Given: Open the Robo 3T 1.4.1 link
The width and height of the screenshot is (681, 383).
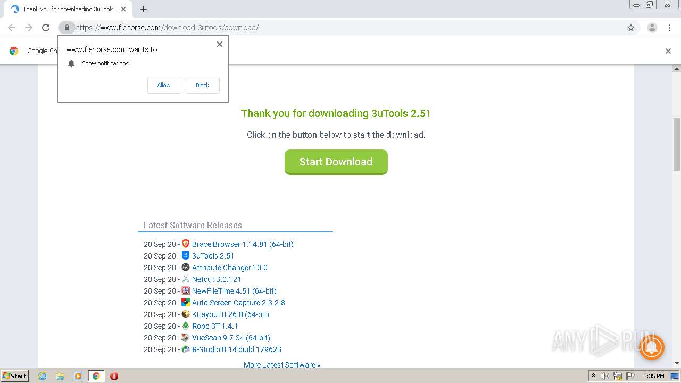Looking at the screenshot, I should point(215,326).
